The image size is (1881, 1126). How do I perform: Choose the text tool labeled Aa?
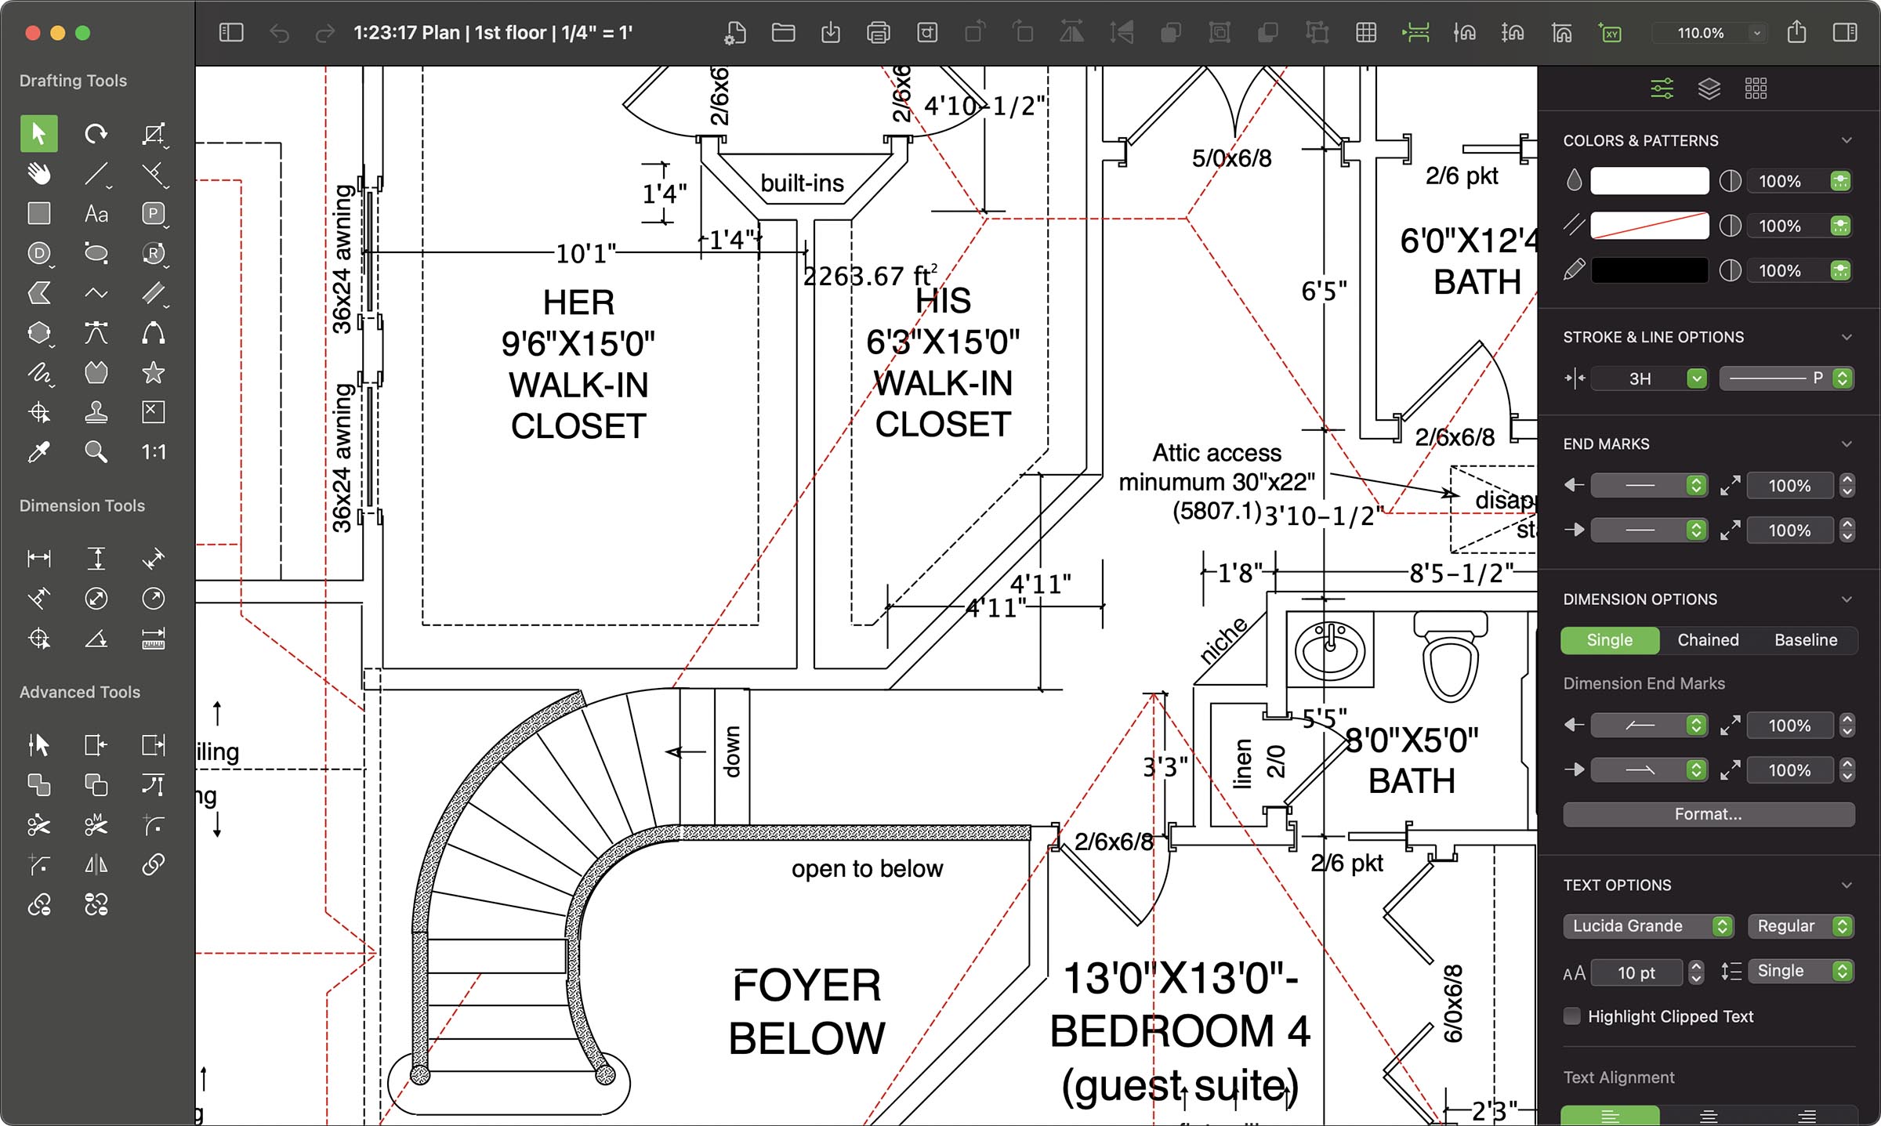coord(96,213)
